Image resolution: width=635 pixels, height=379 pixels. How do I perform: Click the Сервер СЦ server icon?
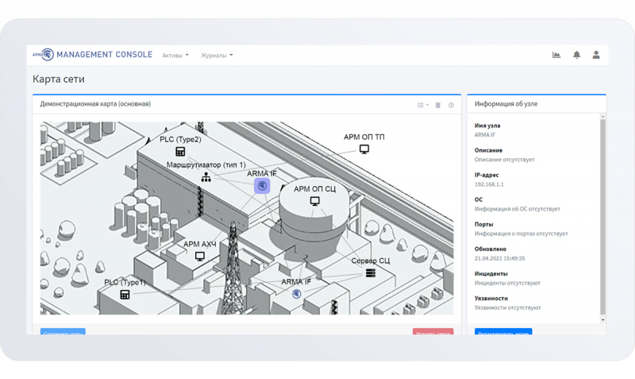[371, 273]
